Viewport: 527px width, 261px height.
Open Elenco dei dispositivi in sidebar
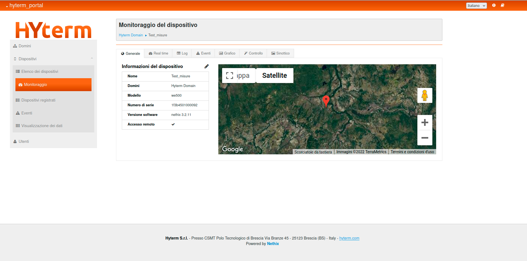click(40, 72)
